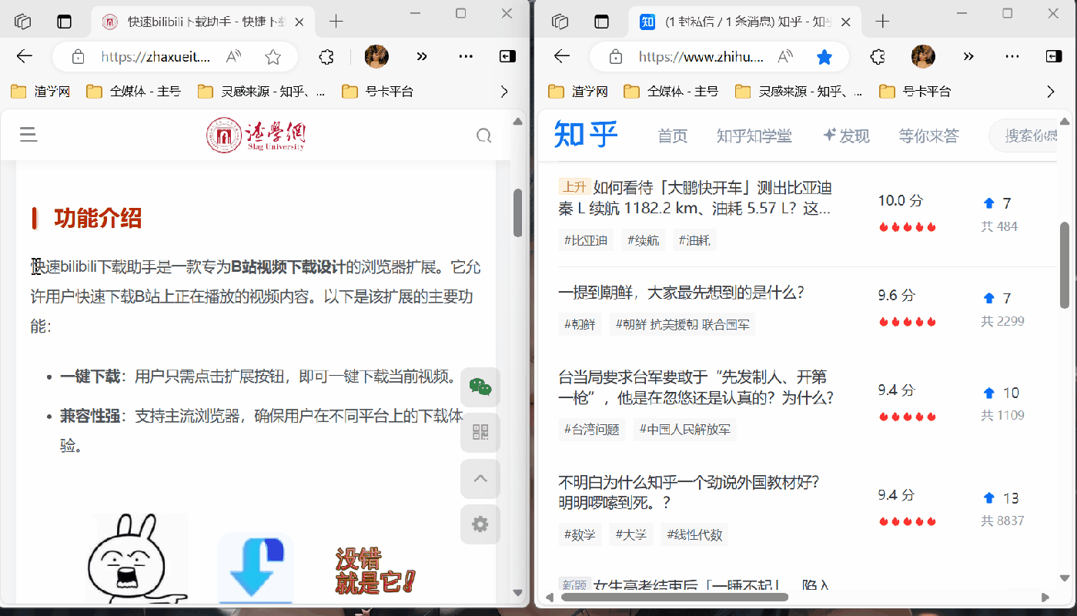Open the profile avatar in the right window
The width and height of the screenshot is (1077, 616).
point(921,56)
